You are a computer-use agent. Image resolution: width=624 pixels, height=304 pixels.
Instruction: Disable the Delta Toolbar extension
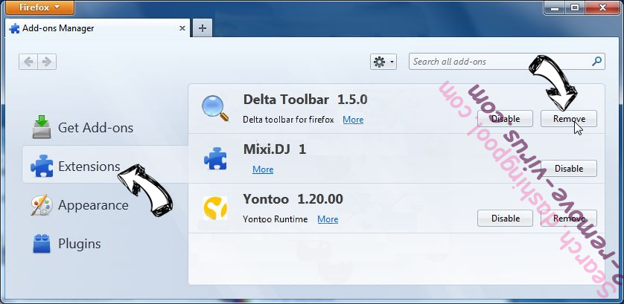point(506,119)
